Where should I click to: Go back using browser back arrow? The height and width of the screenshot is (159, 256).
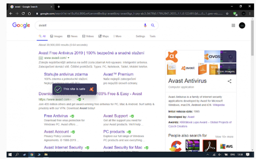(11, 14)
